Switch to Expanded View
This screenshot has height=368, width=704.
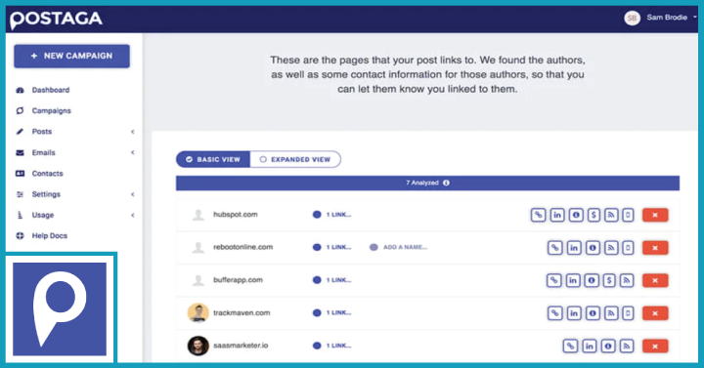coord(295,159)
